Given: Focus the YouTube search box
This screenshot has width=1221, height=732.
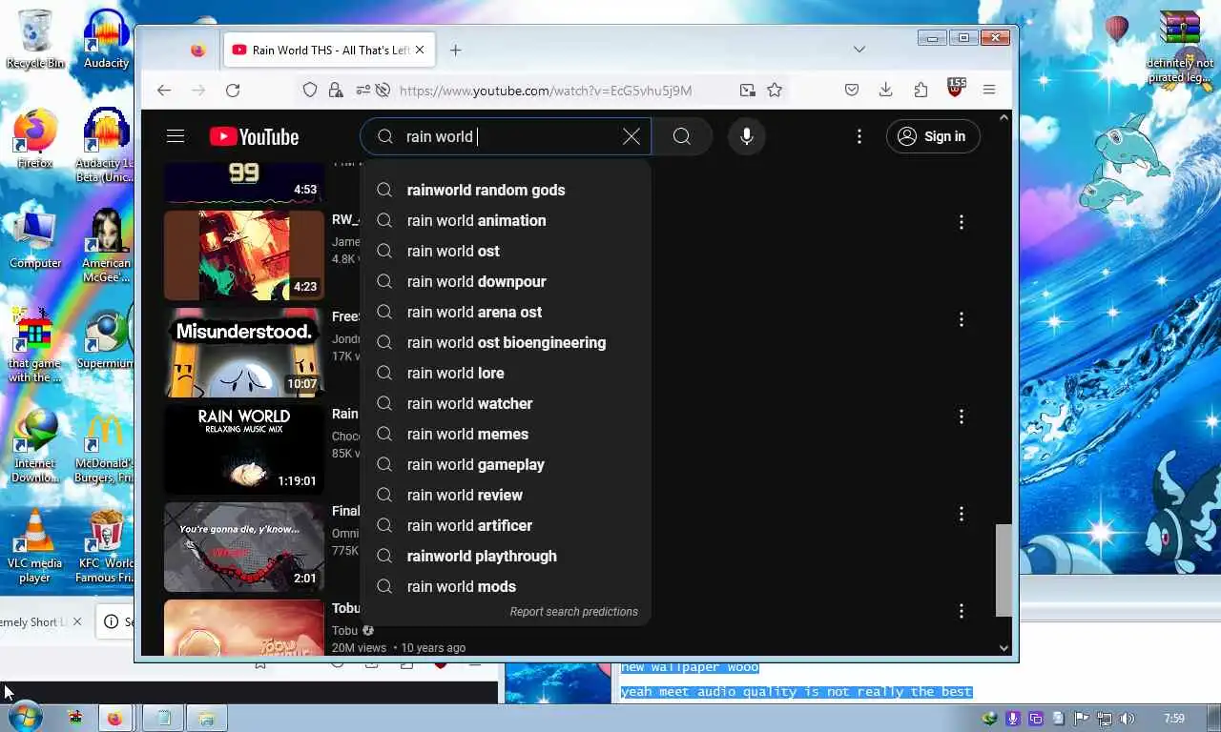Looking at the screenshot, I should [x=506, y=136].
